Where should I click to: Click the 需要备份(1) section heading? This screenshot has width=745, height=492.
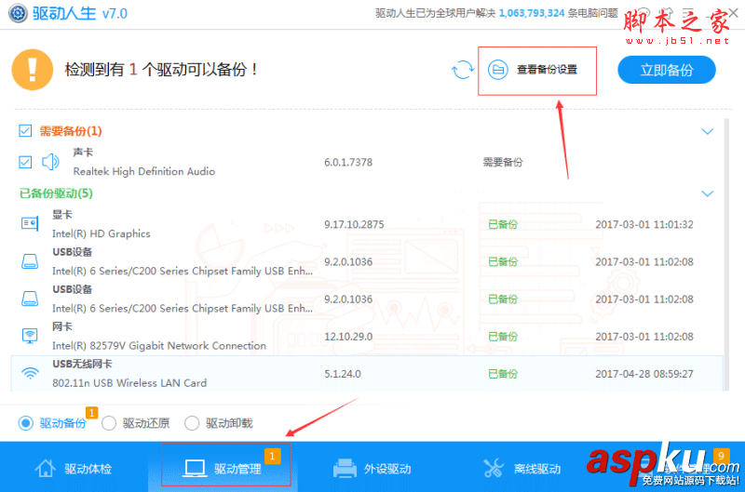(71, 131)
